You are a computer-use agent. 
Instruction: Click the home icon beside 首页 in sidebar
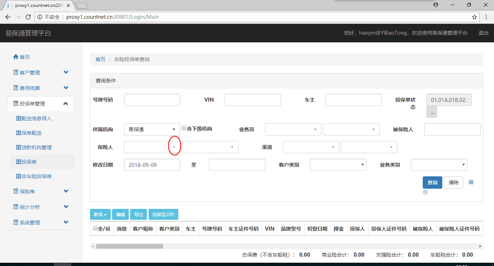(16, 57)
